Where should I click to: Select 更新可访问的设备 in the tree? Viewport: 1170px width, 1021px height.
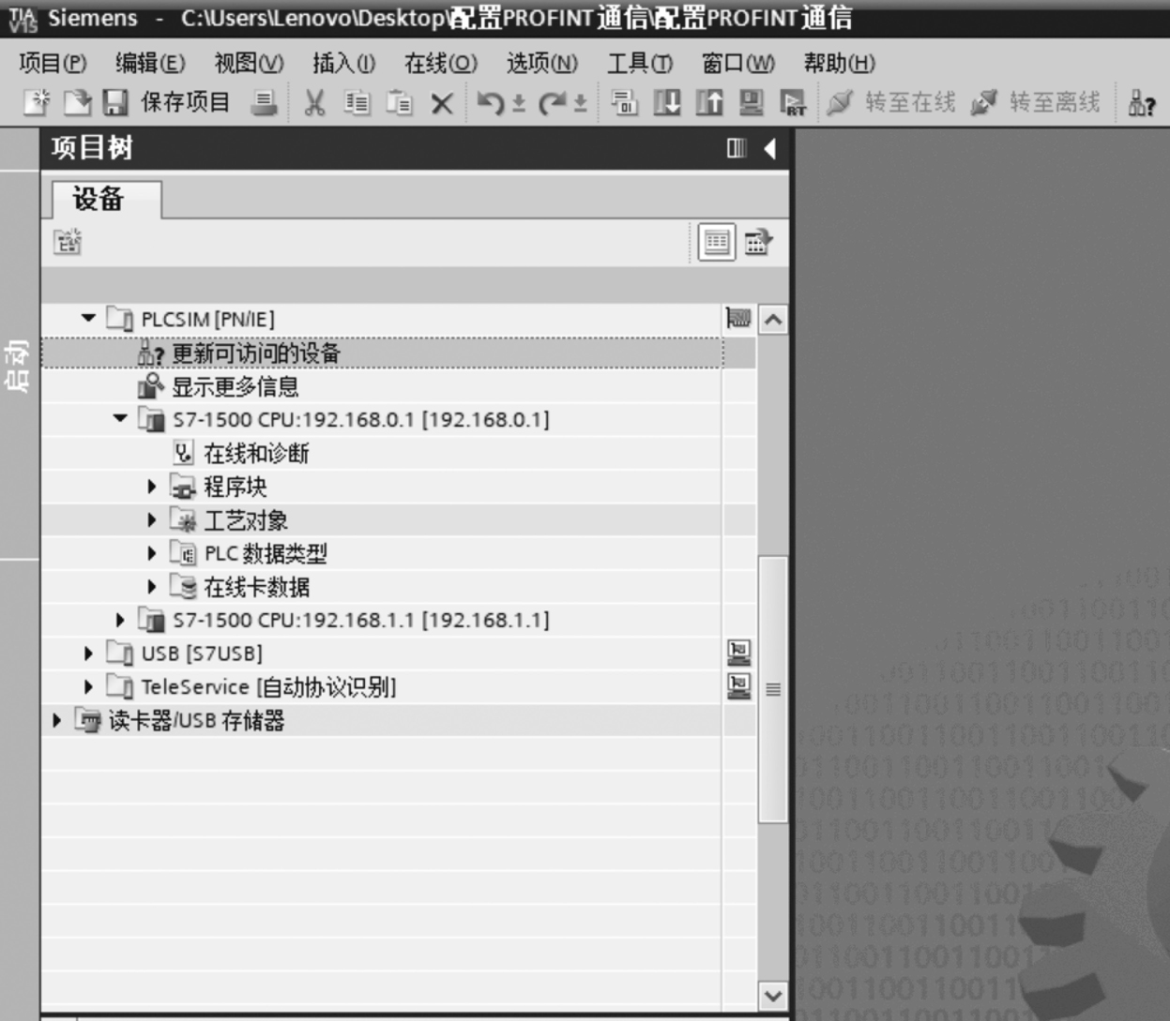(255, 353)
